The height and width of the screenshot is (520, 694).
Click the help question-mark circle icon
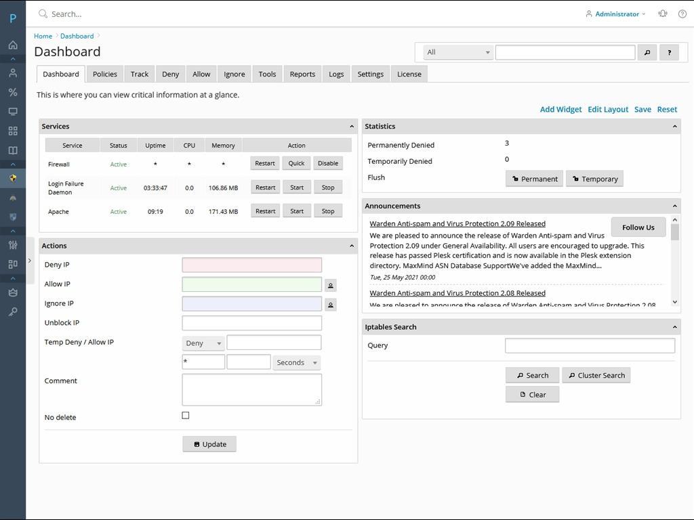tap(682, 14)
